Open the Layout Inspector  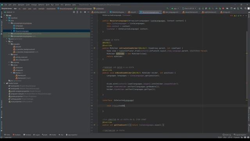(240, 135)
